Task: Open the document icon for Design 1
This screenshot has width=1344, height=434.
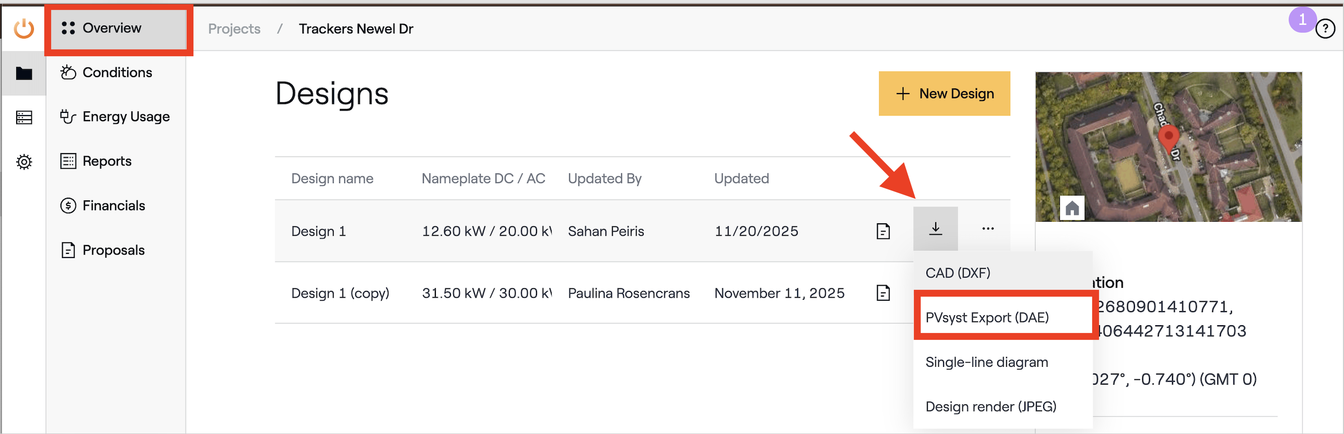Action: (x=883, y=231)
